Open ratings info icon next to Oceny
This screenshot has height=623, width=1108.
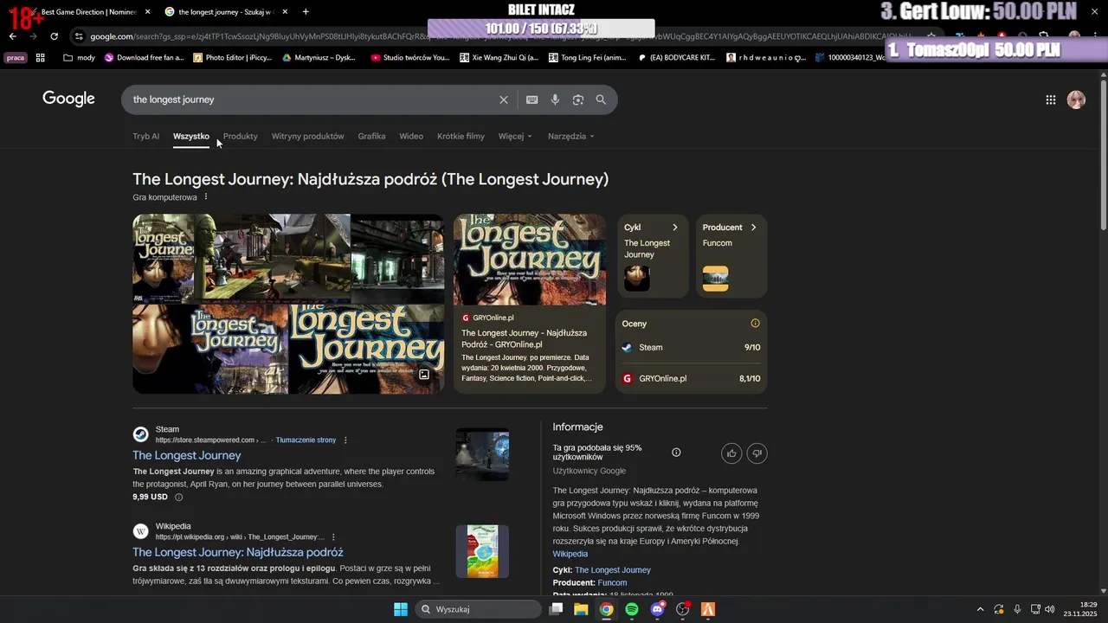[x=755, y=324]
